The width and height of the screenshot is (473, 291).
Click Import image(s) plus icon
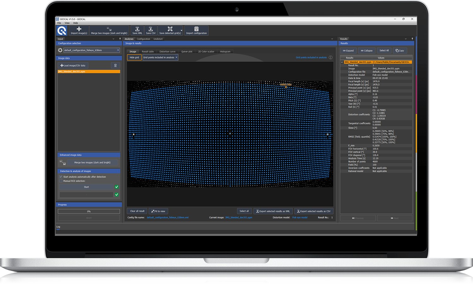tap(79, 29)
